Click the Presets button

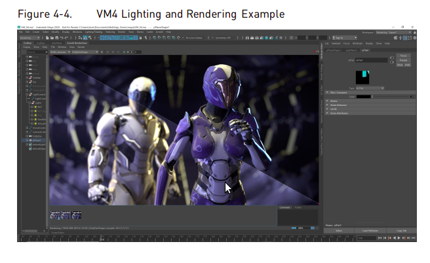pyautogui.click(x=403, y=60)
